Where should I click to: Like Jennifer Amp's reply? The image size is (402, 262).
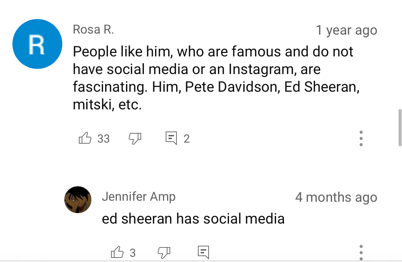coord(117,253)
